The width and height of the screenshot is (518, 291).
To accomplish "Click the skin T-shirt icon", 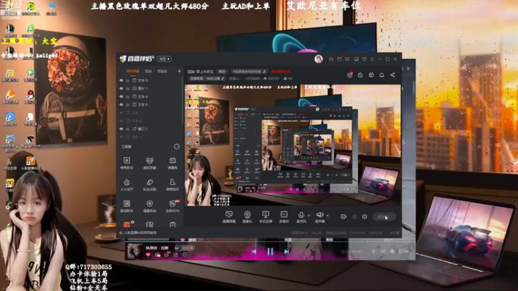I will pyautogui.click(x=364, y=59).
